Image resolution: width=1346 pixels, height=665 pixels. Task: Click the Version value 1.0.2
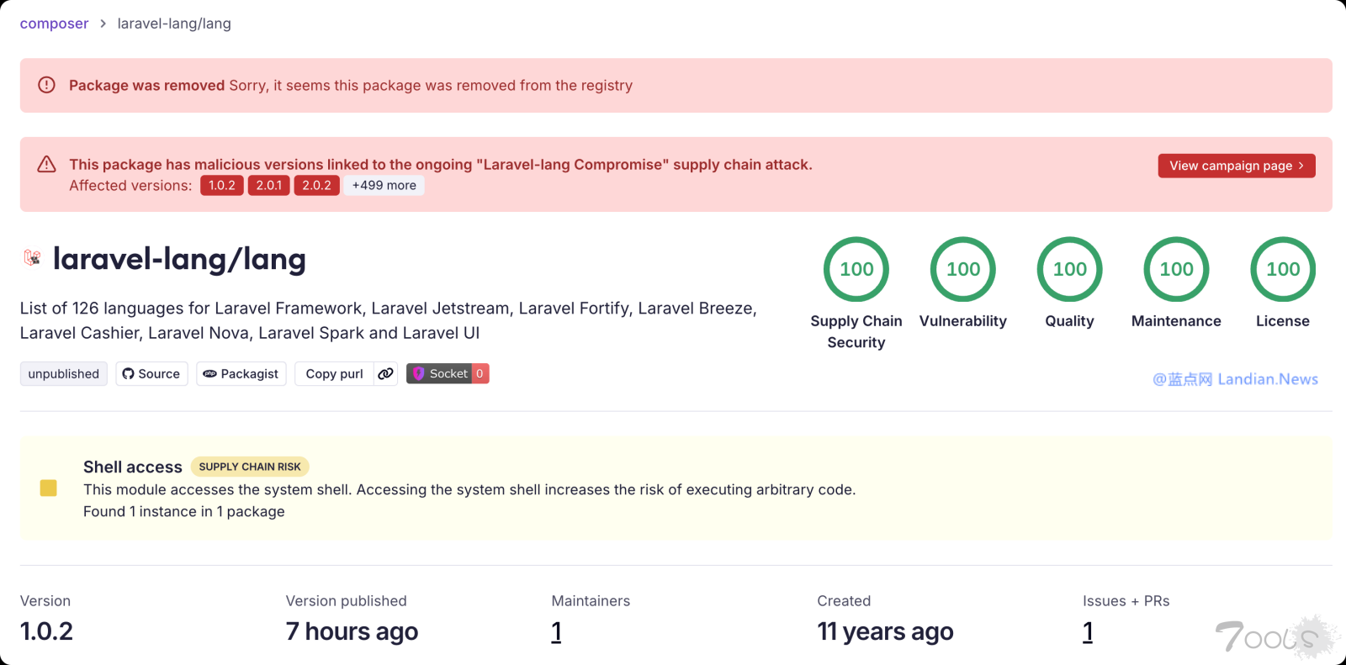(46, 631)
